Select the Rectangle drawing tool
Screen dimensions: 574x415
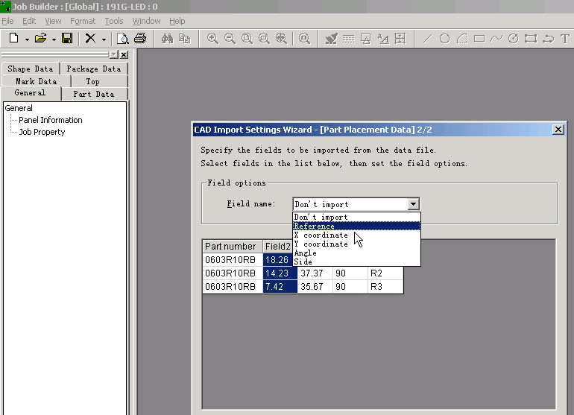click(479, 39)
